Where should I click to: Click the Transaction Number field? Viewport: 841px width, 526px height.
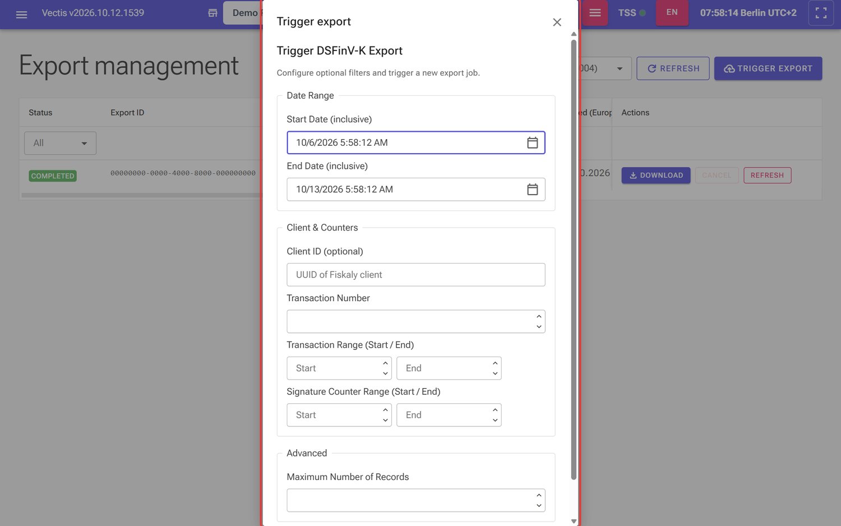pos(415,322)
